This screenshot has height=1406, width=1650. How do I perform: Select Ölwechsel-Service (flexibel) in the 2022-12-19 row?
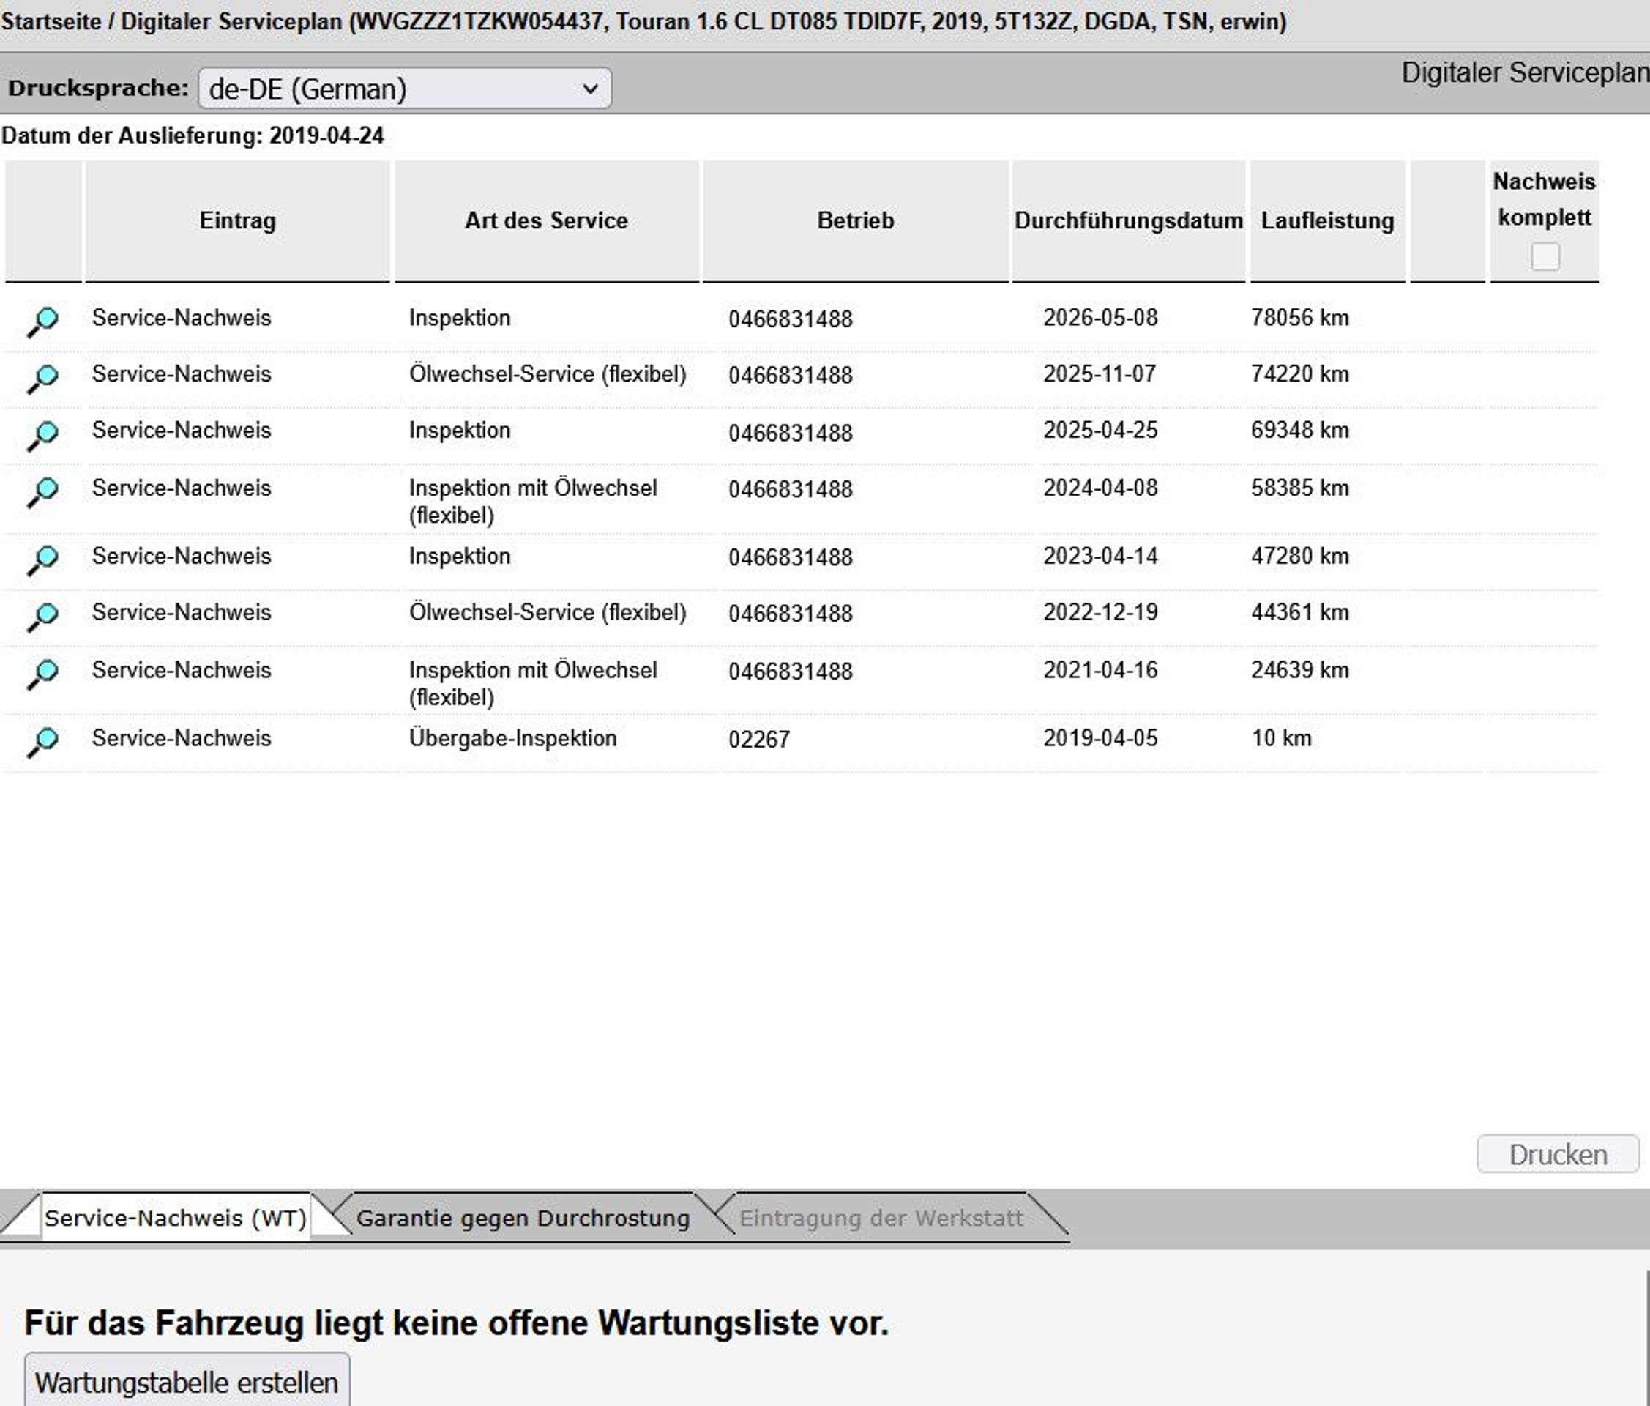point(547,613)
